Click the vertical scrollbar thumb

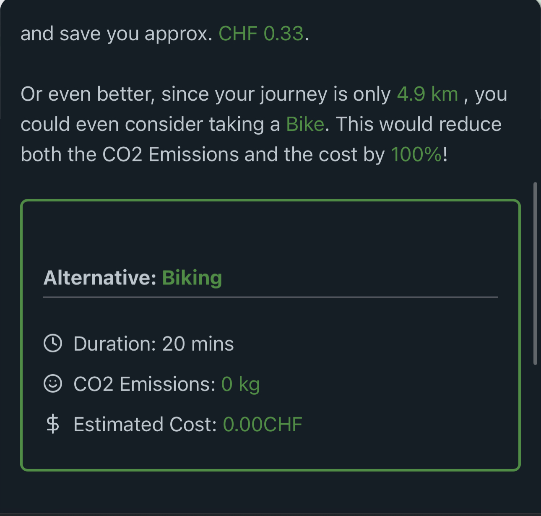tap(535, 274)
